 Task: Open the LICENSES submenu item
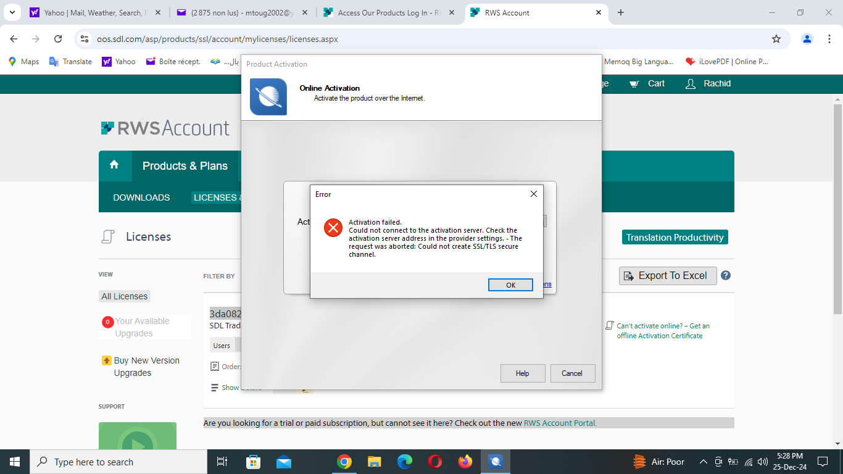coord(216,197)
